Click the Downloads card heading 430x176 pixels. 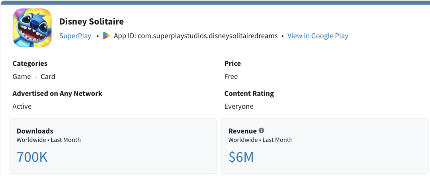35,131
